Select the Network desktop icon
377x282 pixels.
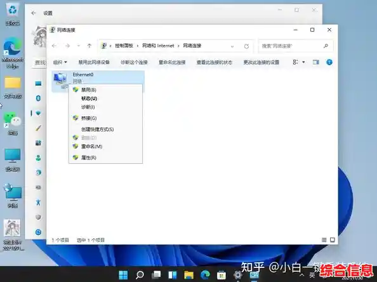point(13,196)
